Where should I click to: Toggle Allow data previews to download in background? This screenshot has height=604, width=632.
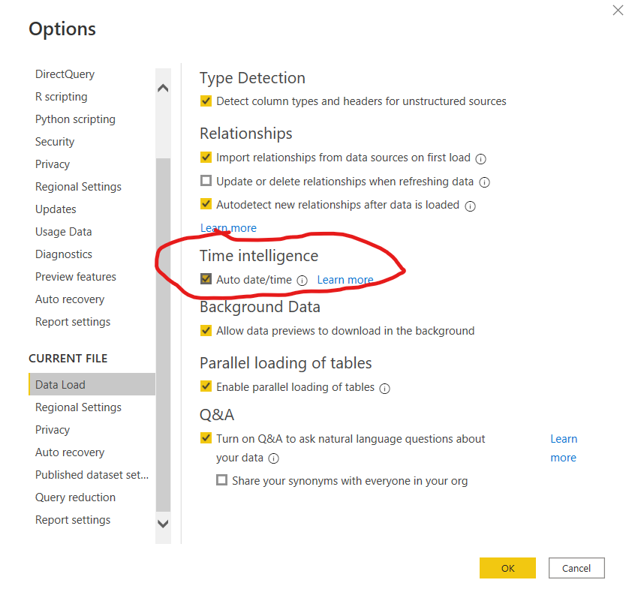pyautogui.click(x=206, y=330)
